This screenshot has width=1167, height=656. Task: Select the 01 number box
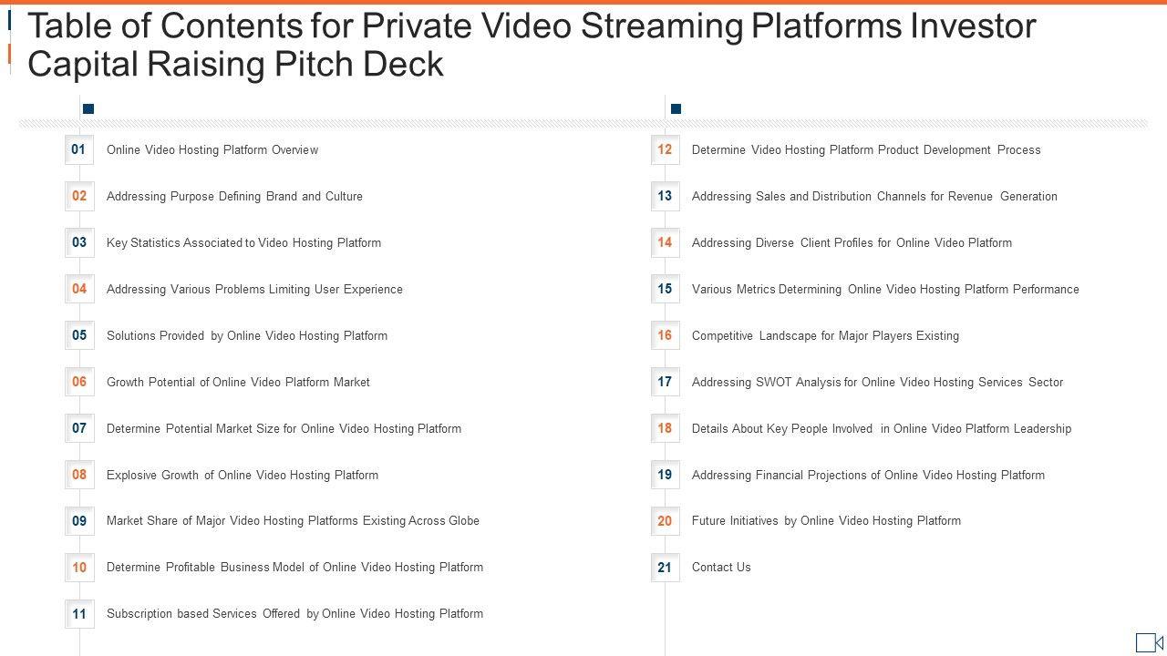(x=79, y=149)
